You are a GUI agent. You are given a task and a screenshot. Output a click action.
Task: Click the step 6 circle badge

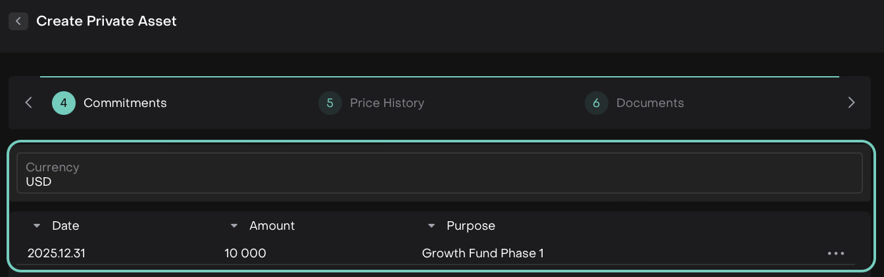pyautogui.click(x=597, y=103)
